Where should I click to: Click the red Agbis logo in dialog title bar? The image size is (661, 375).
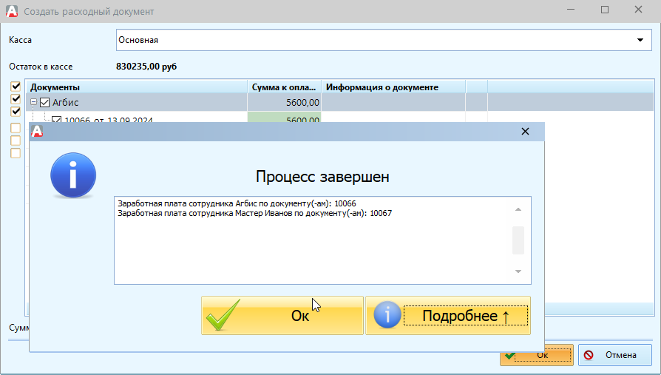(37, 132)
